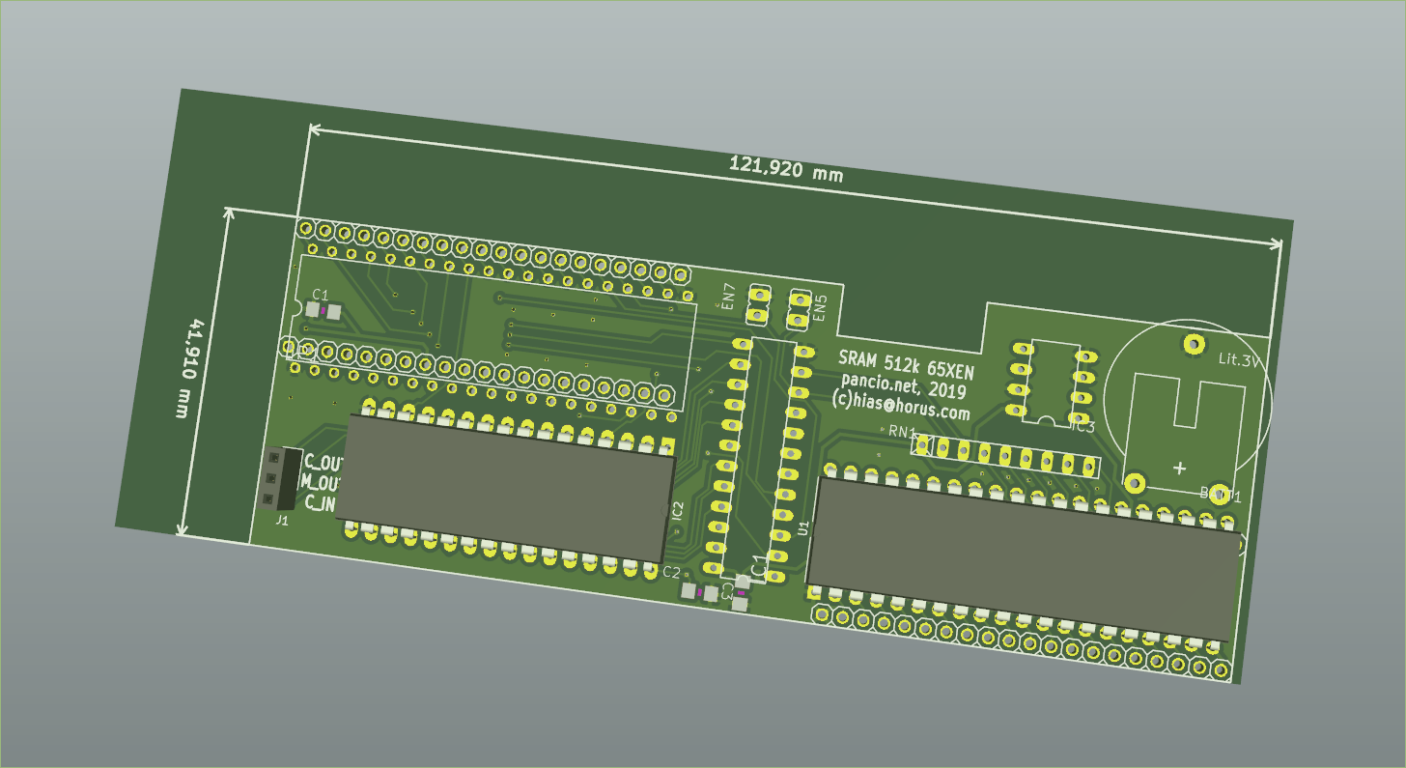Click the Lit.3V battery label
Image resolution: width=1406 pixels, height=768 pixels.
[x=1239, y=359]
